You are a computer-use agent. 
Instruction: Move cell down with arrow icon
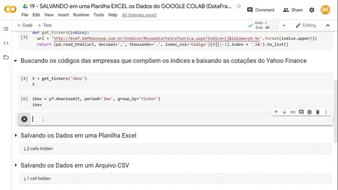tap(284, 112)
